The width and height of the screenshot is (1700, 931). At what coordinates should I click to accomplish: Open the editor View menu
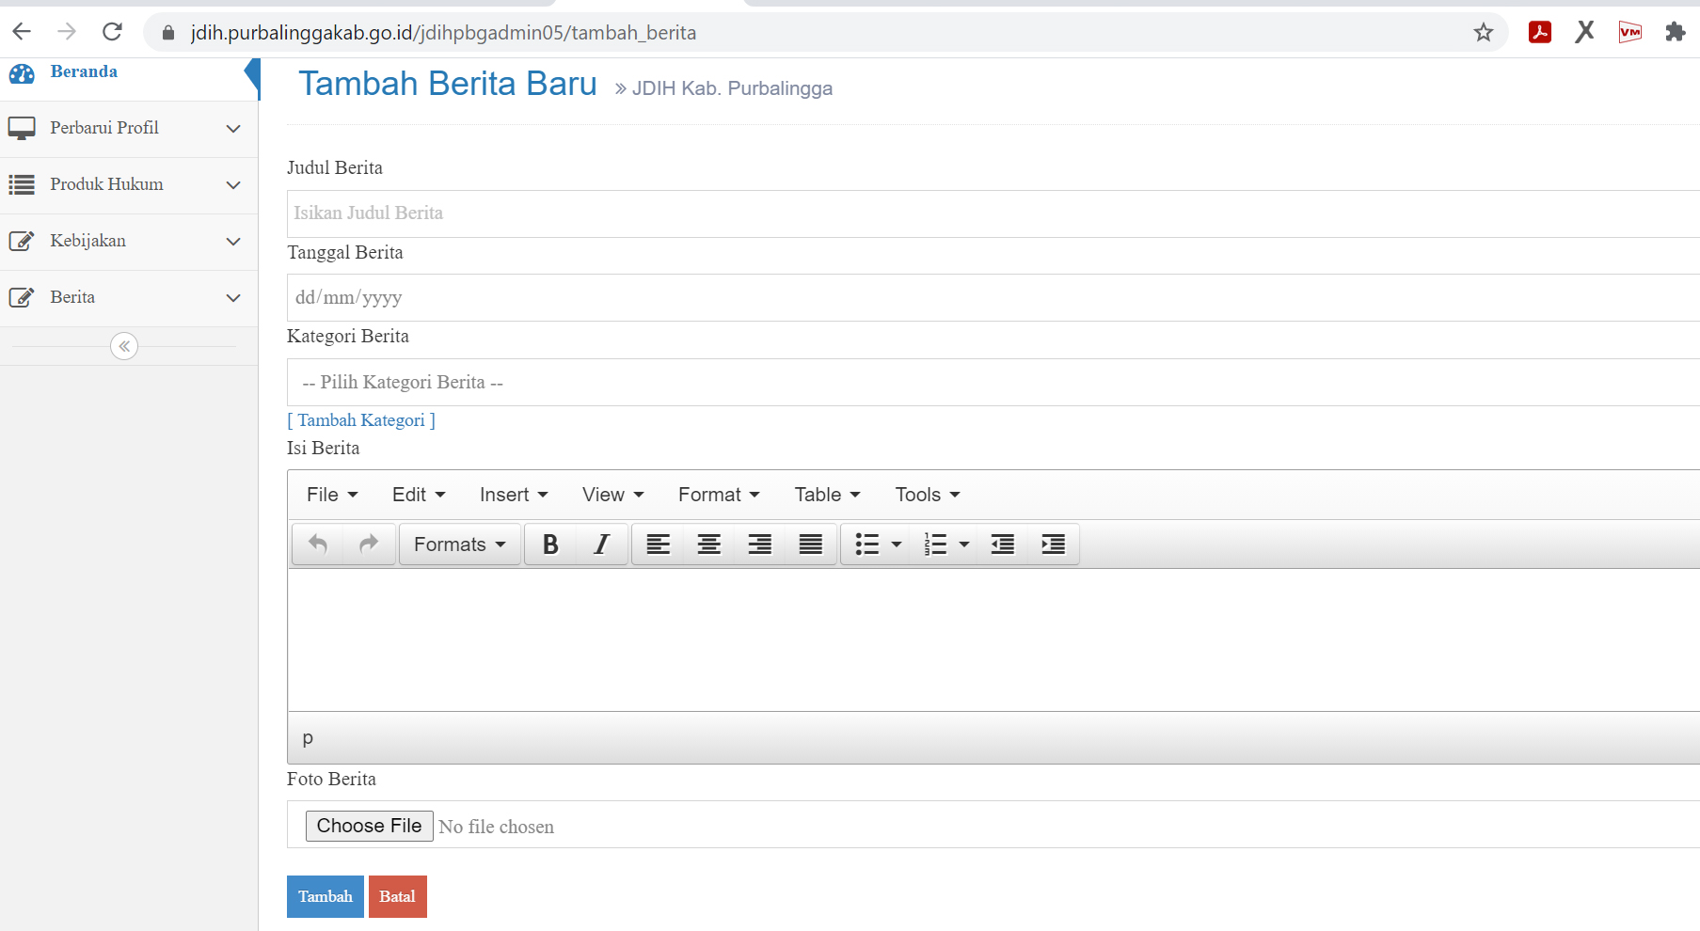(612, 495)
